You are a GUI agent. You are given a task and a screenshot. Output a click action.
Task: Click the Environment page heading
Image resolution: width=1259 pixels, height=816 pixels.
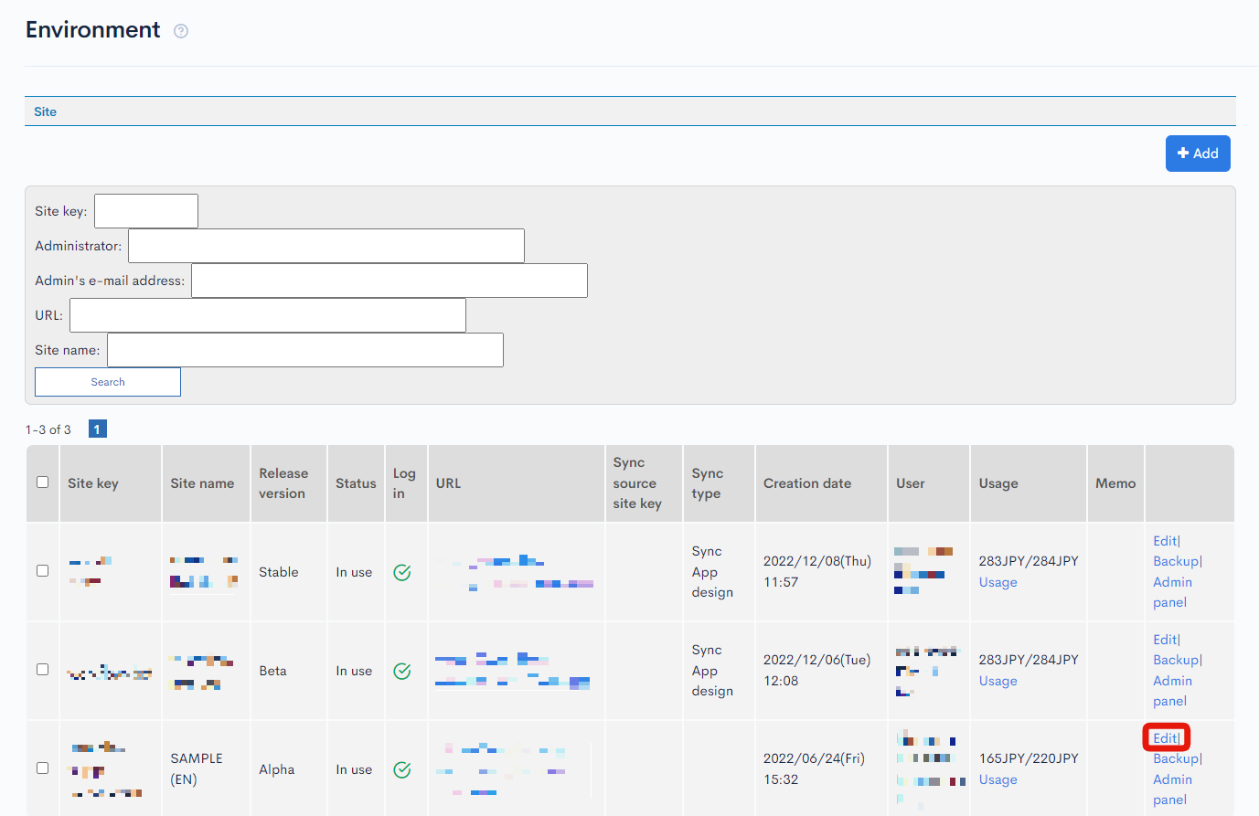[x=93, y=30]
